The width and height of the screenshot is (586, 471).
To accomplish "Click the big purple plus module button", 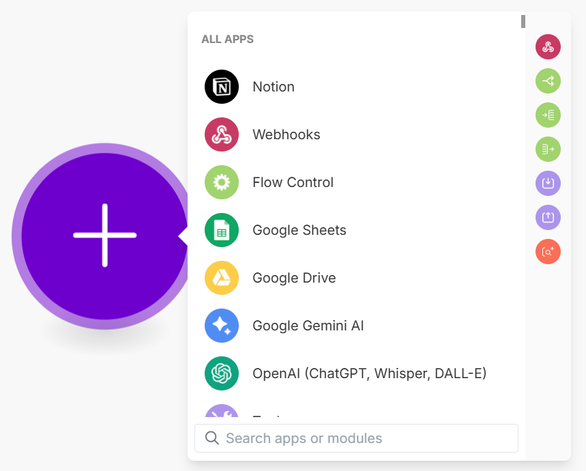I will 104,236.
